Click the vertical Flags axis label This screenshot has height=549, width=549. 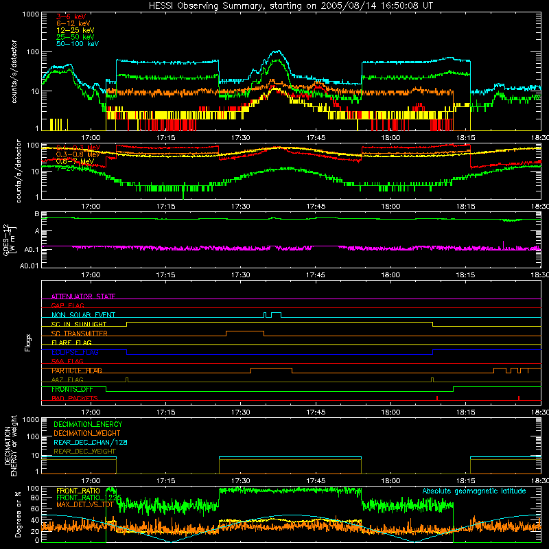28,342
